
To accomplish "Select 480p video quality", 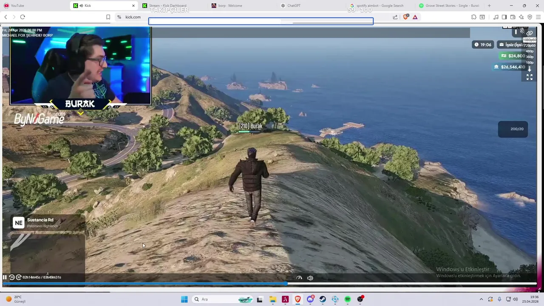I will click(530, 51).
